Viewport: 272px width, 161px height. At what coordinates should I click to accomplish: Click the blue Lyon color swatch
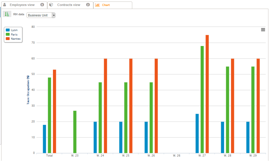8,30
